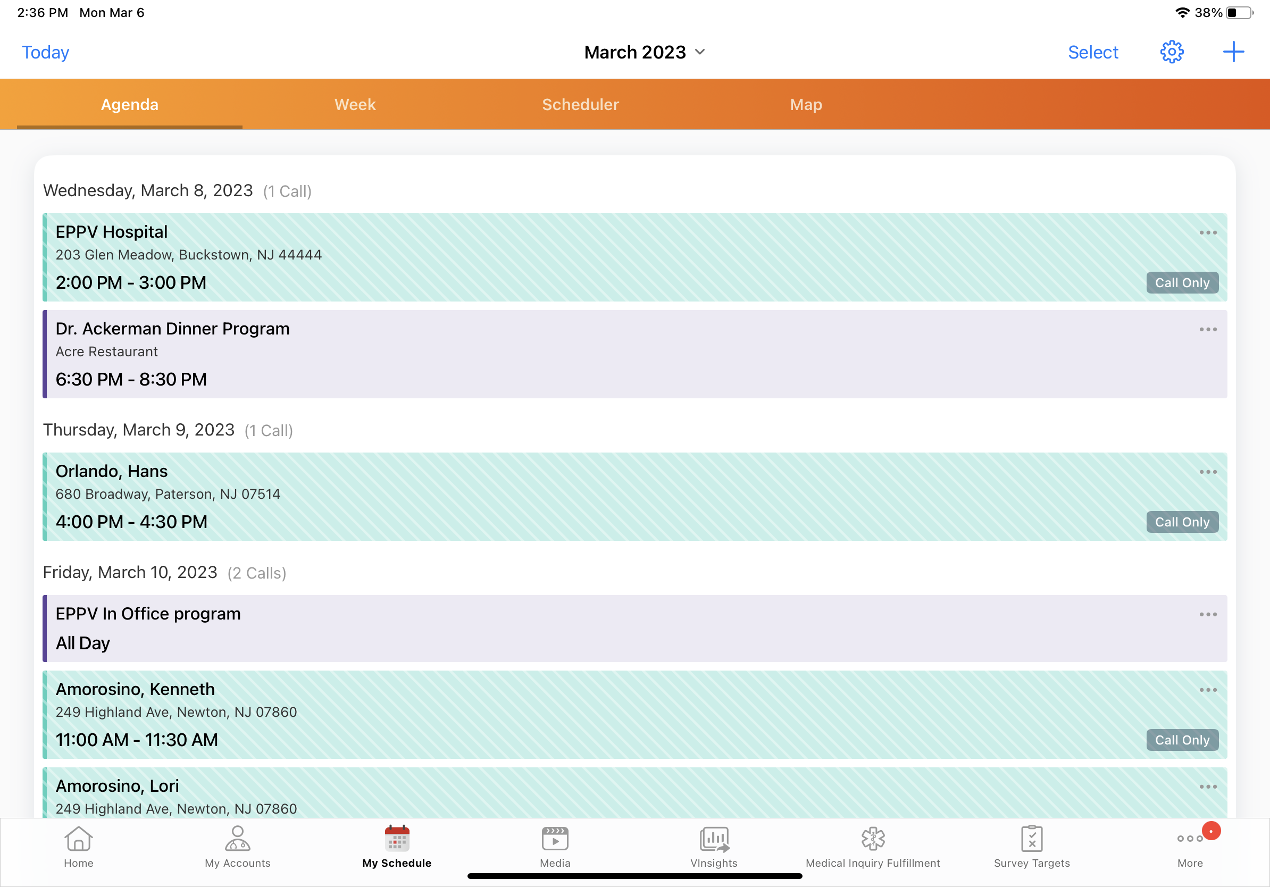The height and width of the screenshot is (887, 1270).
Task: Open the settings gear icon
Action: click(x=1171, y=52)
